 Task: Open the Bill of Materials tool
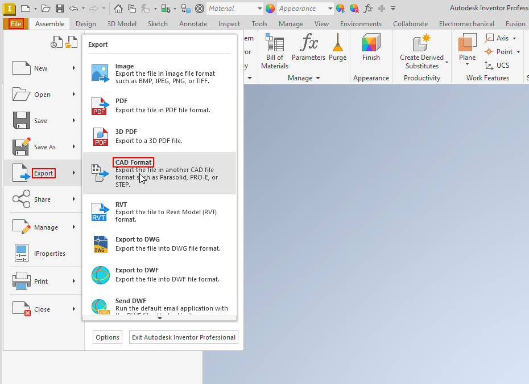[274, 51]
